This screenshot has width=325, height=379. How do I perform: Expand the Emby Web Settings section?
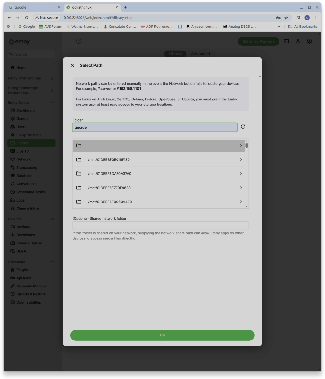tap(31, 78)
